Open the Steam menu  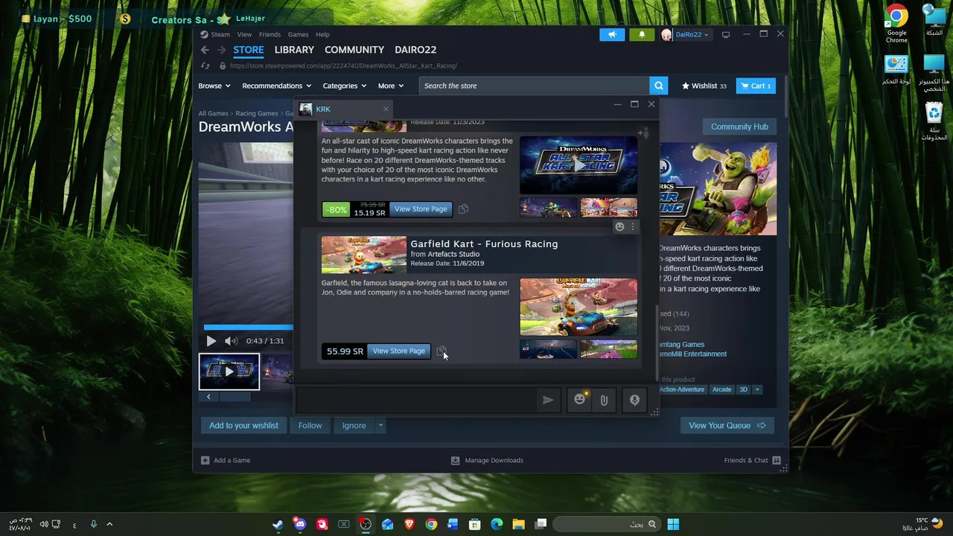[220, 34]
